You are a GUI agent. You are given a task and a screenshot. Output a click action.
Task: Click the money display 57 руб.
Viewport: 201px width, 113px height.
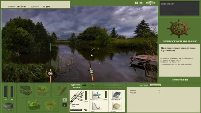46,7
